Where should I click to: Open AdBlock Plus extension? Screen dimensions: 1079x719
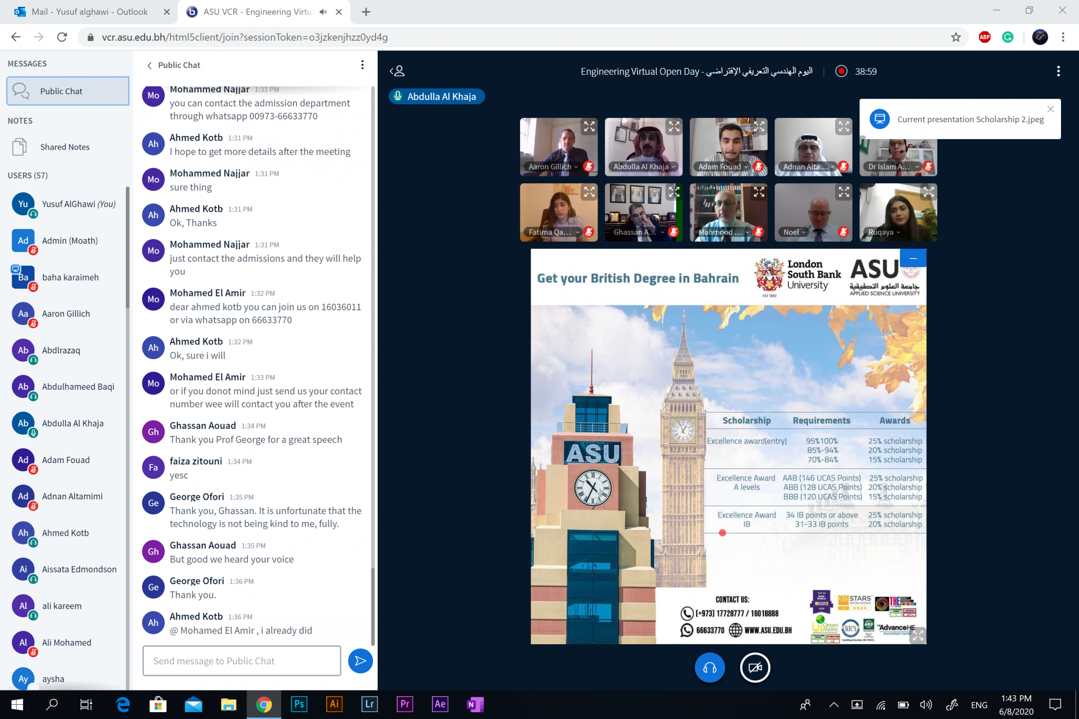tap(985, 37)
